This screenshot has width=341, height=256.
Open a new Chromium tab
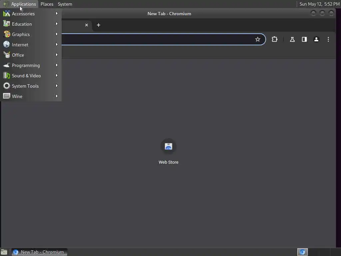pos(99,25)
